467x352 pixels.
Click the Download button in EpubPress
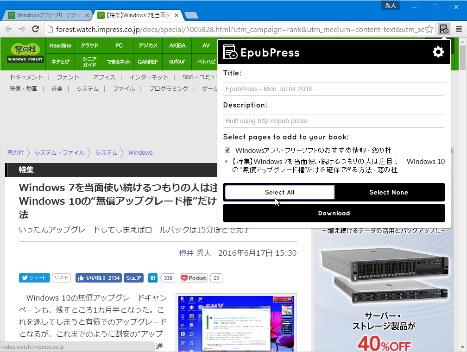pyautogui.click(x=334, y=213)
